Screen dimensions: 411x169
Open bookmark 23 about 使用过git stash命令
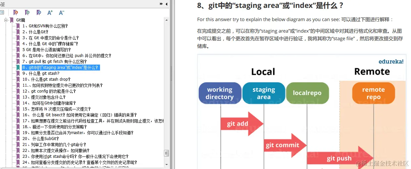(76, 156)
